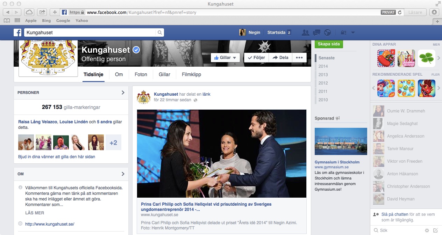This screenshot has width=442, height=235.
Task: Open the kungahuset.se website link
Action: click(50, 224)
